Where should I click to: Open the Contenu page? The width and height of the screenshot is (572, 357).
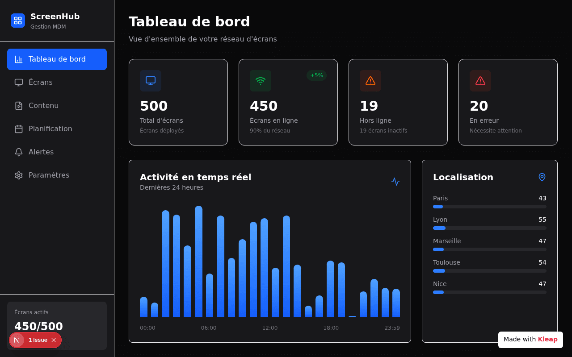[57, 106]
